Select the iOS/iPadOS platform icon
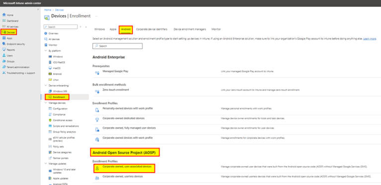Viewport: 381px width, 185px height. 50,62
